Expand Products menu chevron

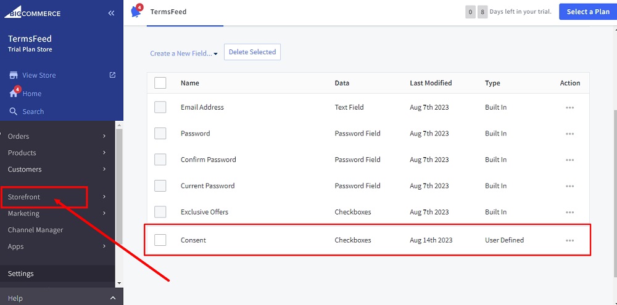(x=104, y=153)
